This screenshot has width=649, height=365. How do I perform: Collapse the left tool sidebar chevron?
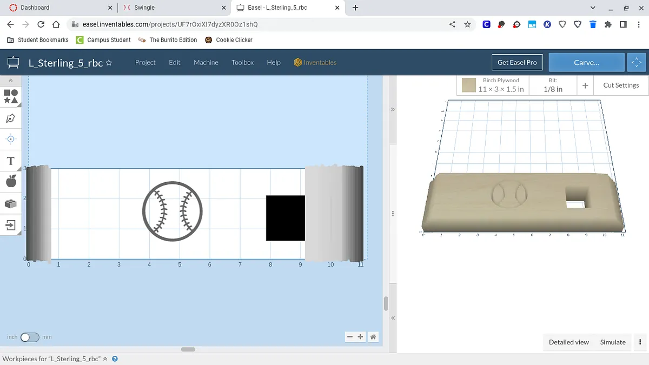(10, 81)
